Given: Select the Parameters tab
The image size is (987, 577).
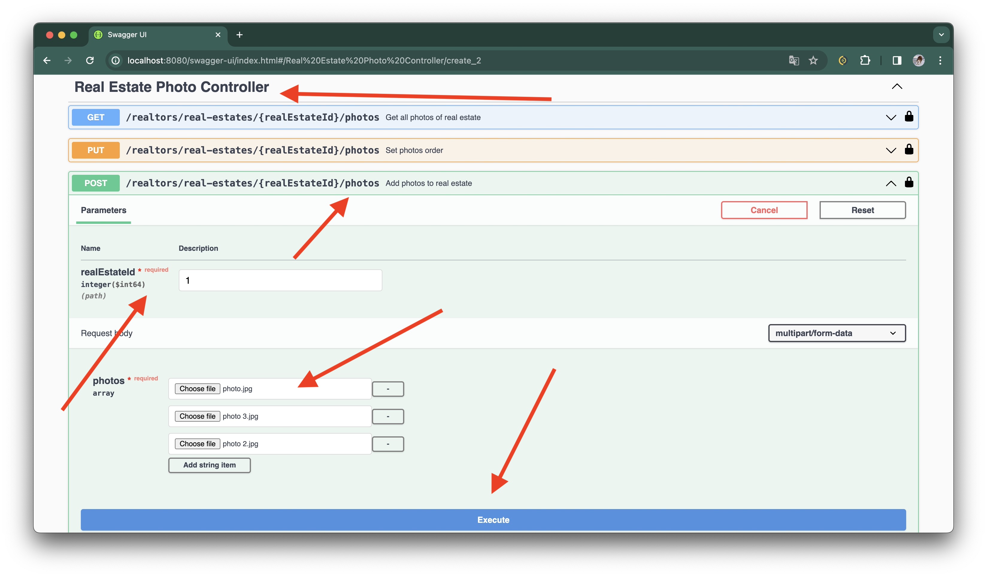Looking at the screenshot, I should (x=103, y=210).
